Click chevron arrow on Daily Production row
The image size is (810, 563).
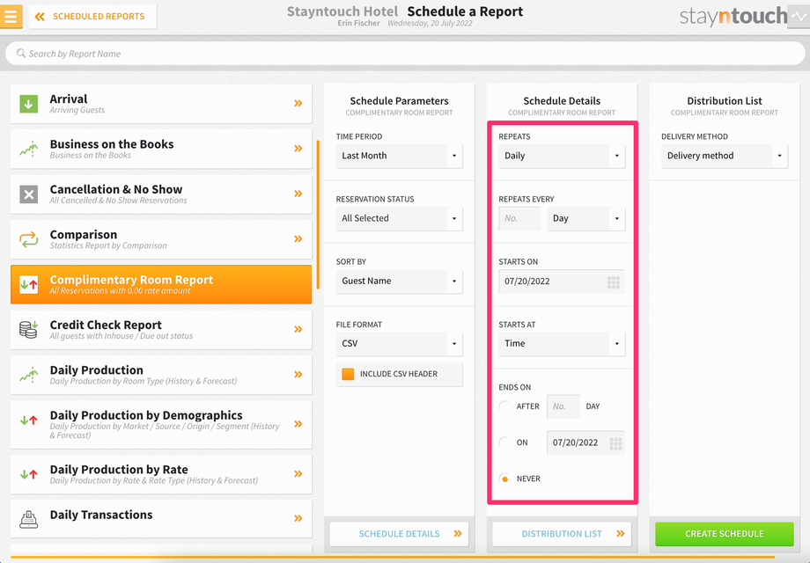[298, 375]
